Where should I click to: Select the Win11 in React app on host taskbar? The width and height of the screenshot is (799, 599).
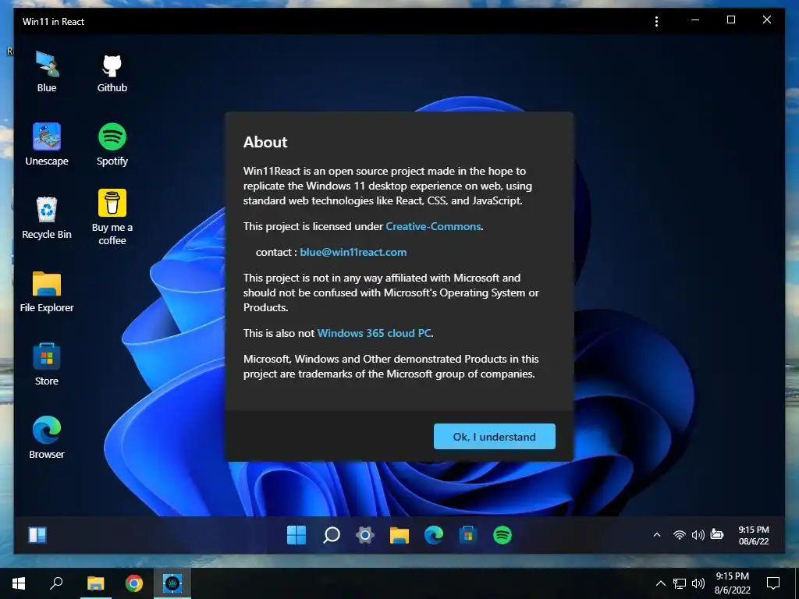(172, 583)
